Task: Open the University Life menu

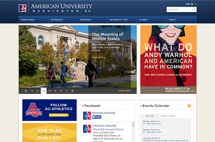Action: click(x=122, y=19)
